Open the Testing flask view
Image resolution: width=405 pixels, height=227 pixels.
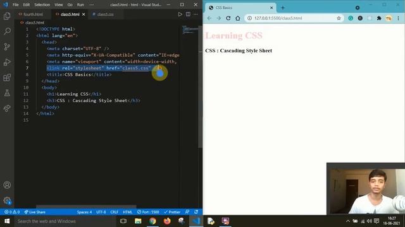[7, 93]
